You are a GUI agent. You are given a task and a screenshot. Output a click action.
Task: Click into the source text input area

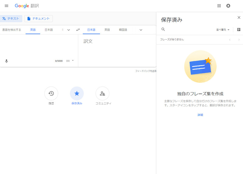click(39, 46)
